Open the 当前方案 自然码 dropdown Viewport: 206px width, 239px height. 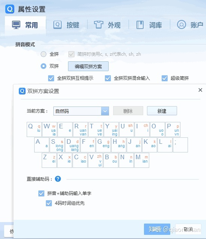[81, 111]
